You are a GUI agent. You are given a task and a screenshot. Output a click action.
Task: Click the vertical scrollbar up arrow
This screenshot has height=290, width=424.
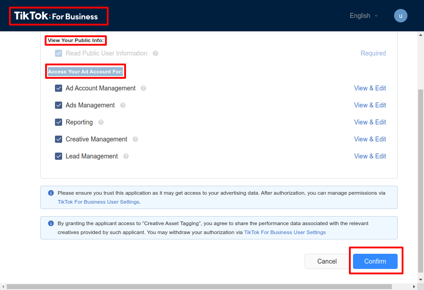420,35
